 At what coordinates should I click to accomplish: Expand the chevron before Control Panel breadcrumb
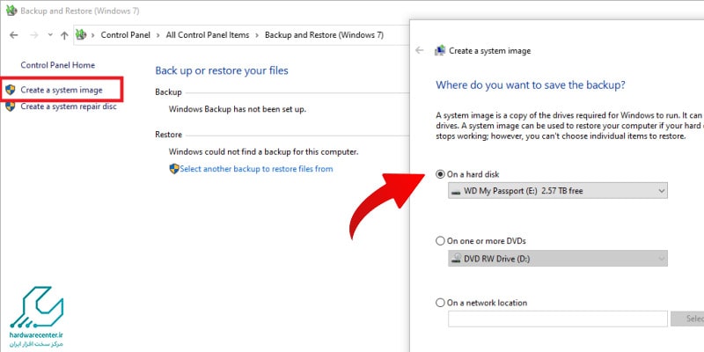click(x=94, y=35)
